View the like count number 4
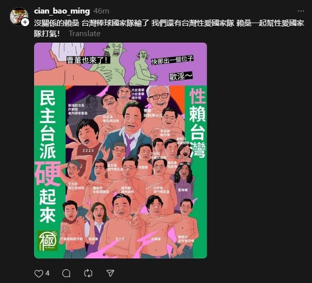 pyautogui.click(x=47, y=273)
